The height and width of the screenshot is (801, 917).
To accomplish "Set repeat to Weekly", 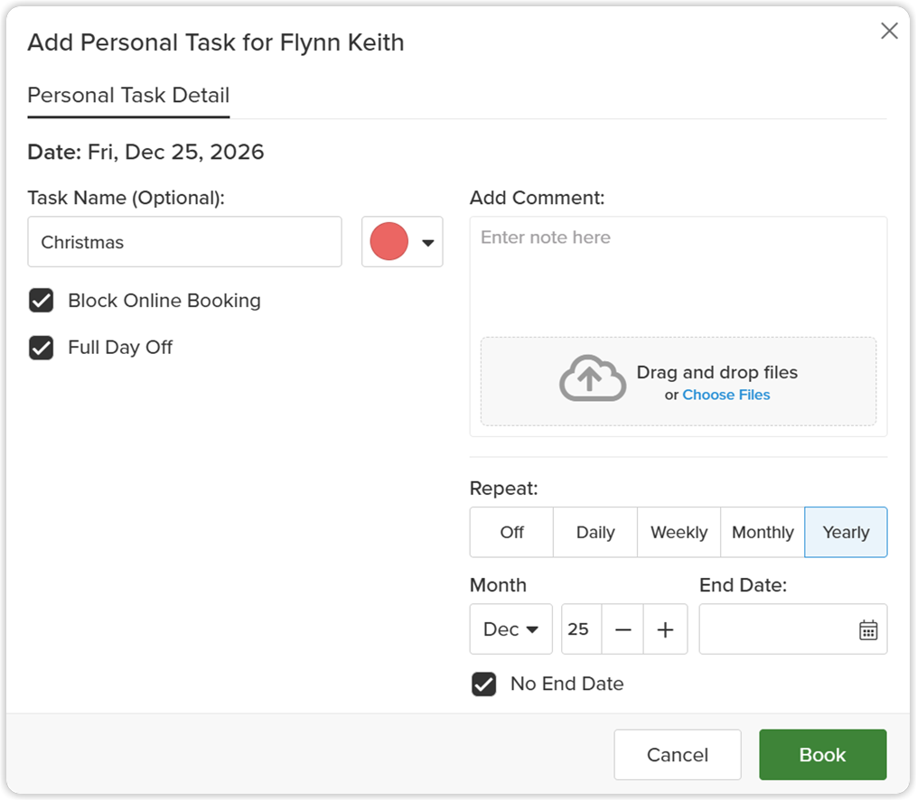I will [679, 532].
